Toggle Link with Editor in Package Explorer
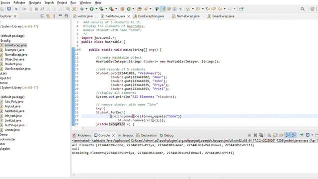The height and width of the screenshot is (179, 318). (x=48, y=16)
